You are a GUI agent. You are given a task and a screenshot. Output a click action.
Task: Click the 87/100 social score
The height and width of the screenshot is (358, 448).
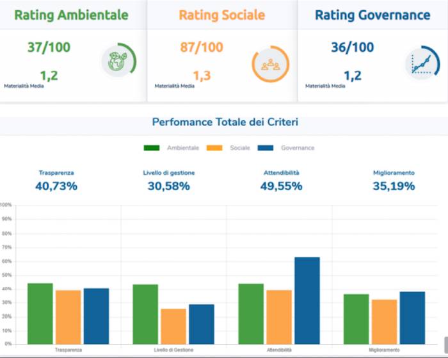point(202,47)
